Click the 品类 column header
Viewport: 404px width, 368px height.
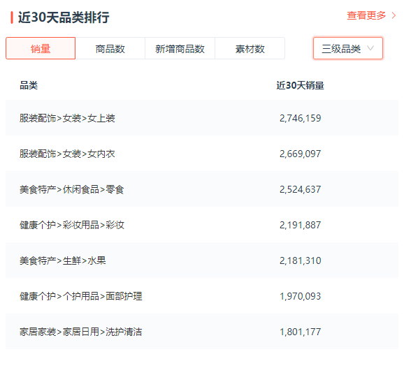pyautogui.click(x=29, y=85)
